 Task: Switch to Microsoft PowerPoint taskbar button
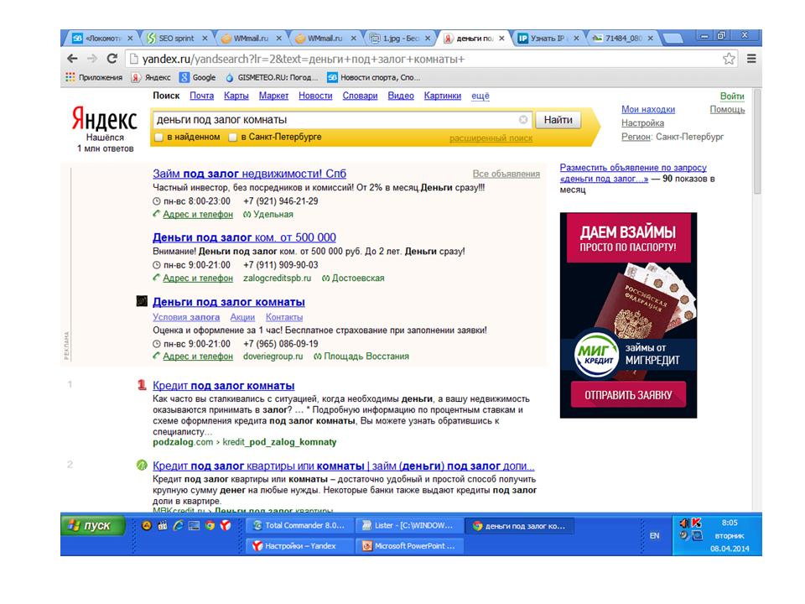(410, 546)
